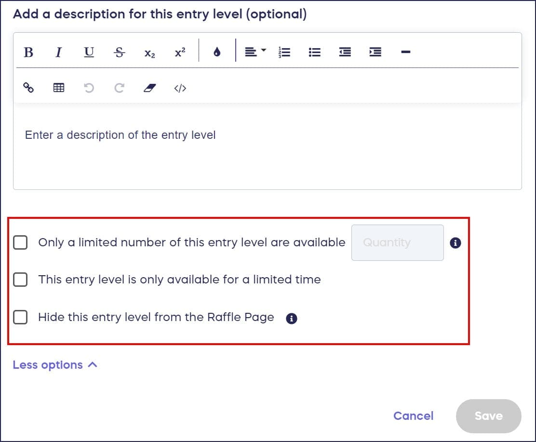Insert an ordered numbered list
This screenshot has width=536, height=442.
click(284, 52)
